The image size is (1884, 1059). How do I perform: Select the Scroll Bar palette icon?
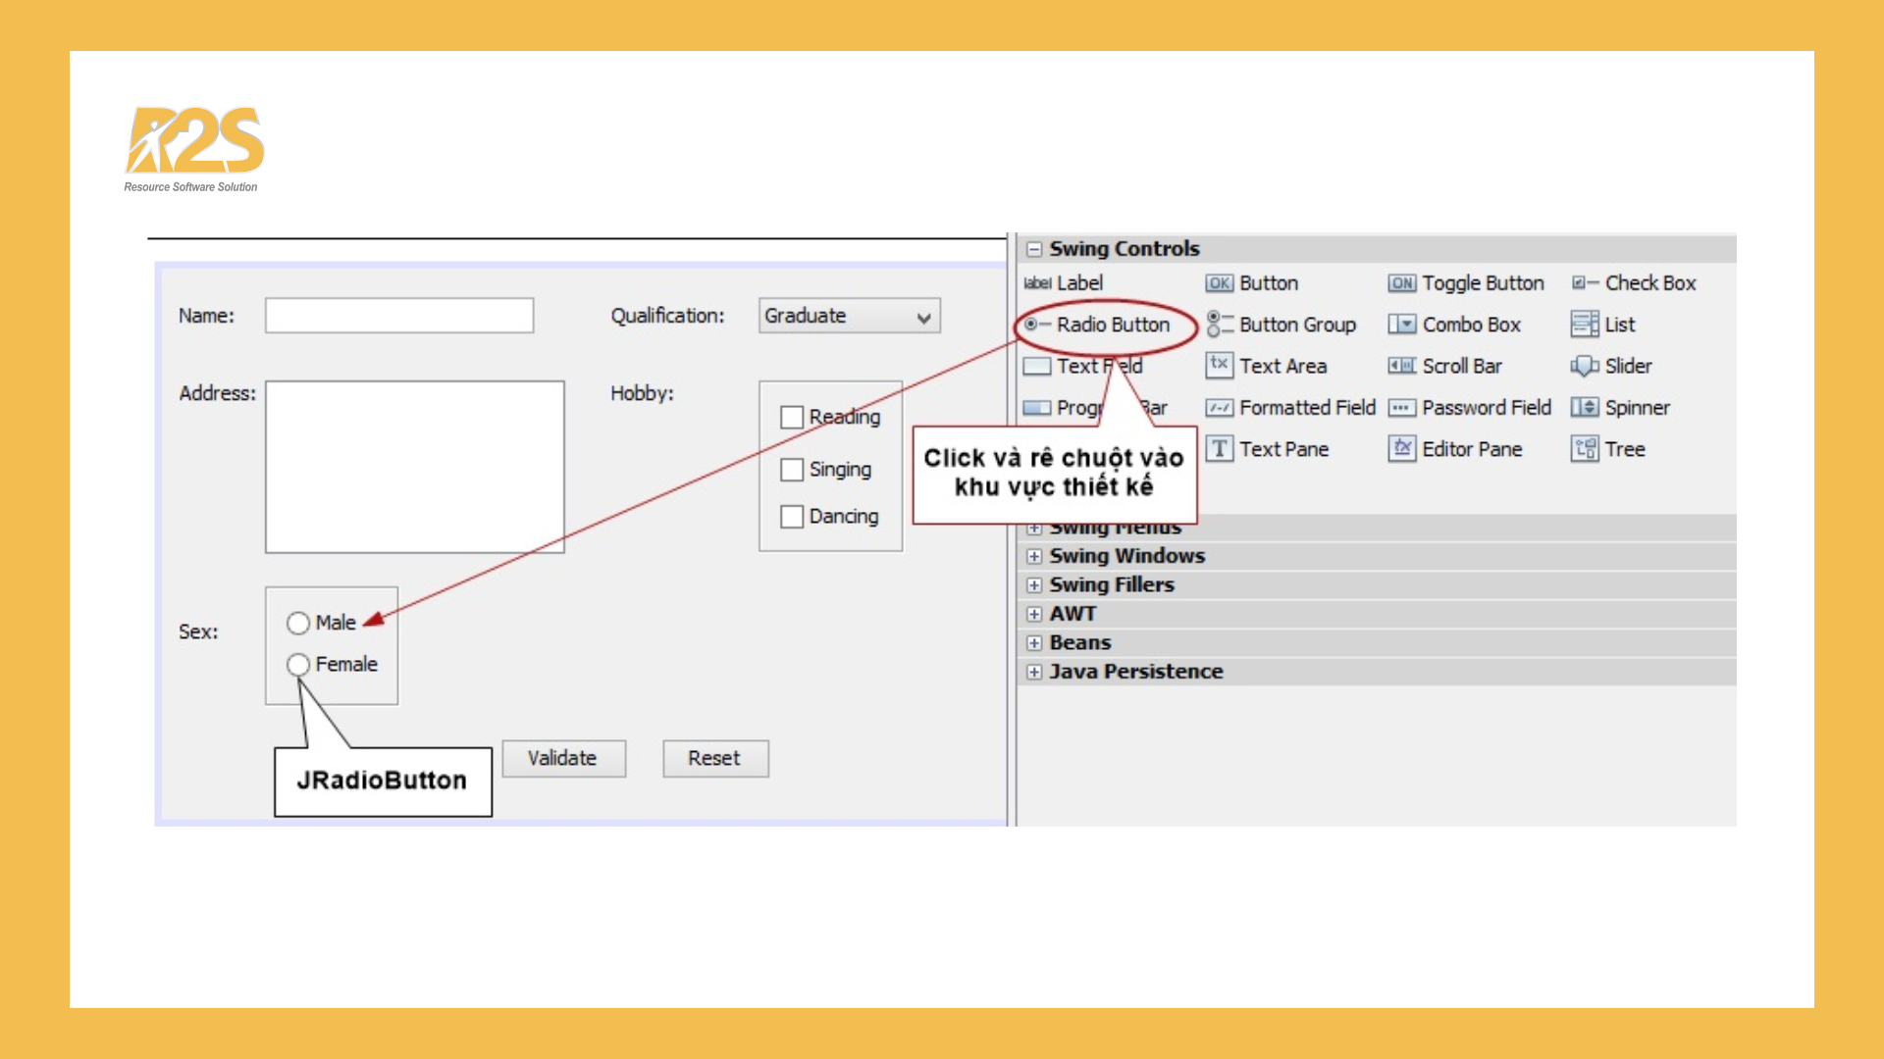1401,366
